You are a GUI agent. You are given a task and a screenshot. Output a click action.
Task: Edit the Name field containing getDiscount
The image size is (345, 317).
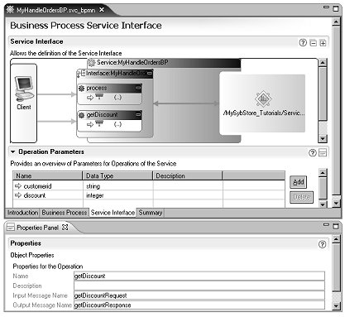[x=199, y=276]
